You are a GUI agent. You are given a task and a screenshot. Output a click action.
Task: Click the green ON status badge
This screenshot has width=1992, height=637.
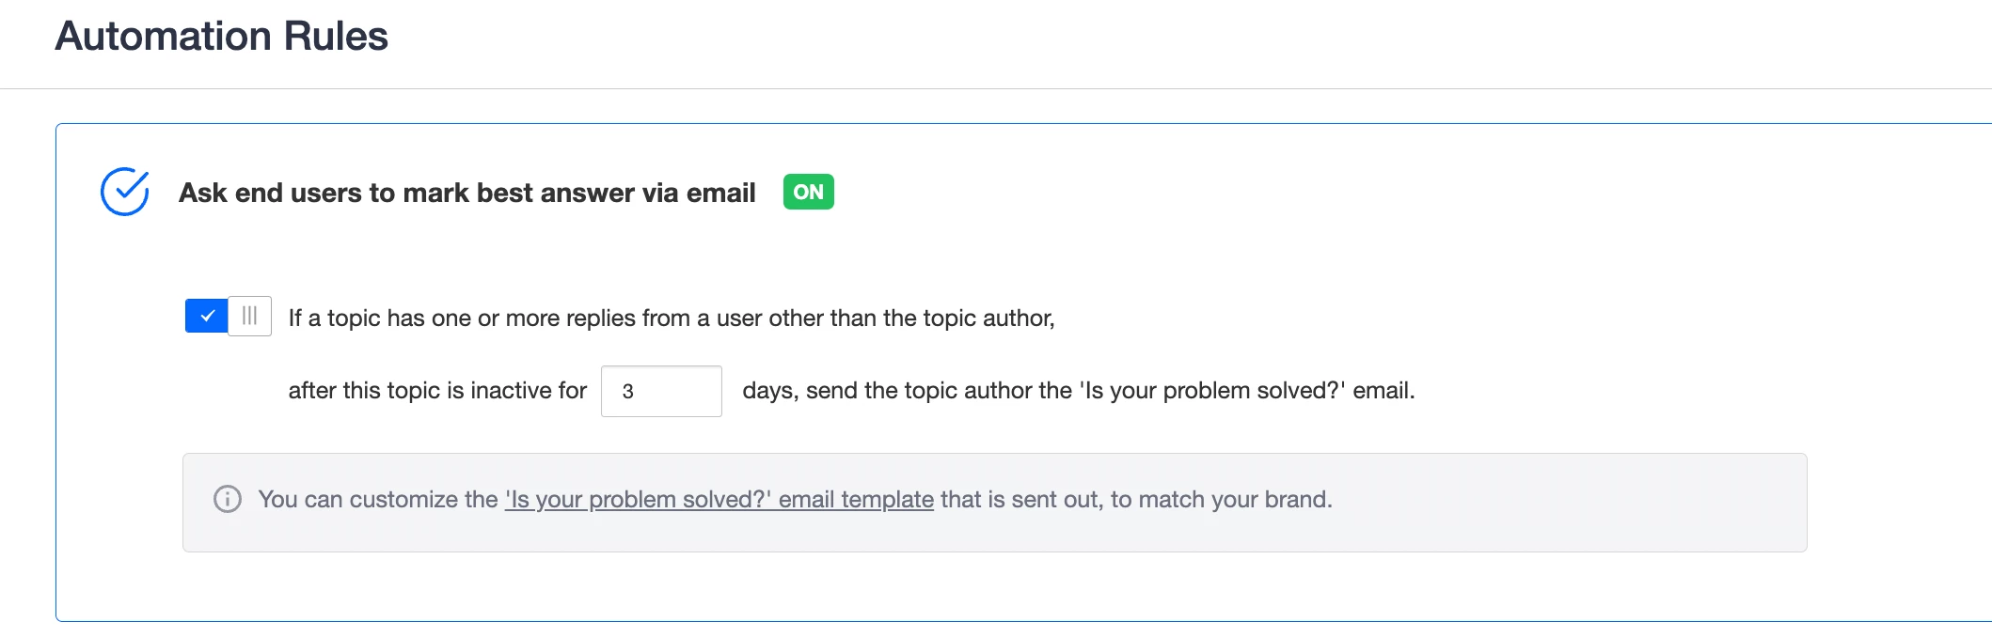coord(809,192)
